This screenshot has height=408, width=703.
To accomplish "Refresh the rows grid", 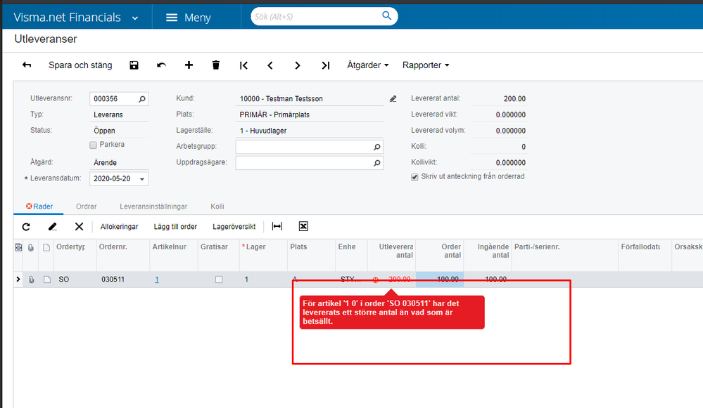I will 26,227.
